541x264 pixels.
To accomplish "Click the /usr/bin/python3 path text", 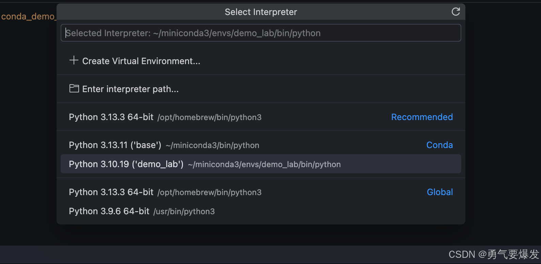I will [x=184, y=211].
